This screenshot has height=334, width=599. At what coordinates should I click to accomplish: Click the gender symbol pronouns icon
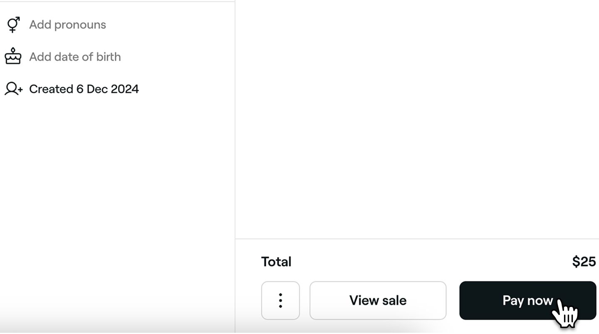coord(13,25)
